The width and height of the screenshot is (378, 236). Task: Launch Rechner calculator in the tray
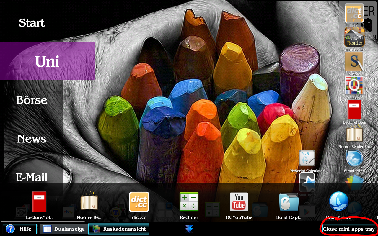point(189,202)
